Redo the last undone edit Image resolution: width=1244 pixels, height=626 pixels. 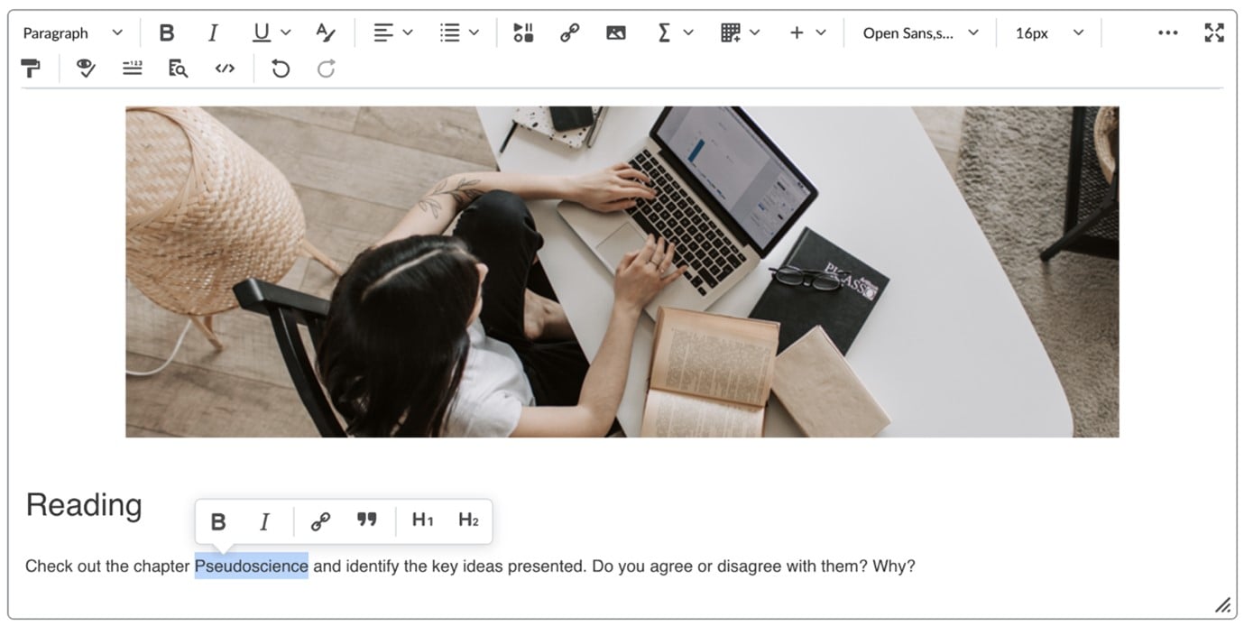point(327,69)
